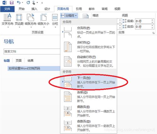Image resolution: width=157 pixels, height=134 pixels.
Task: Open Customize Quick Access Toolbar arrow
Action: click(x=42, y=3)
